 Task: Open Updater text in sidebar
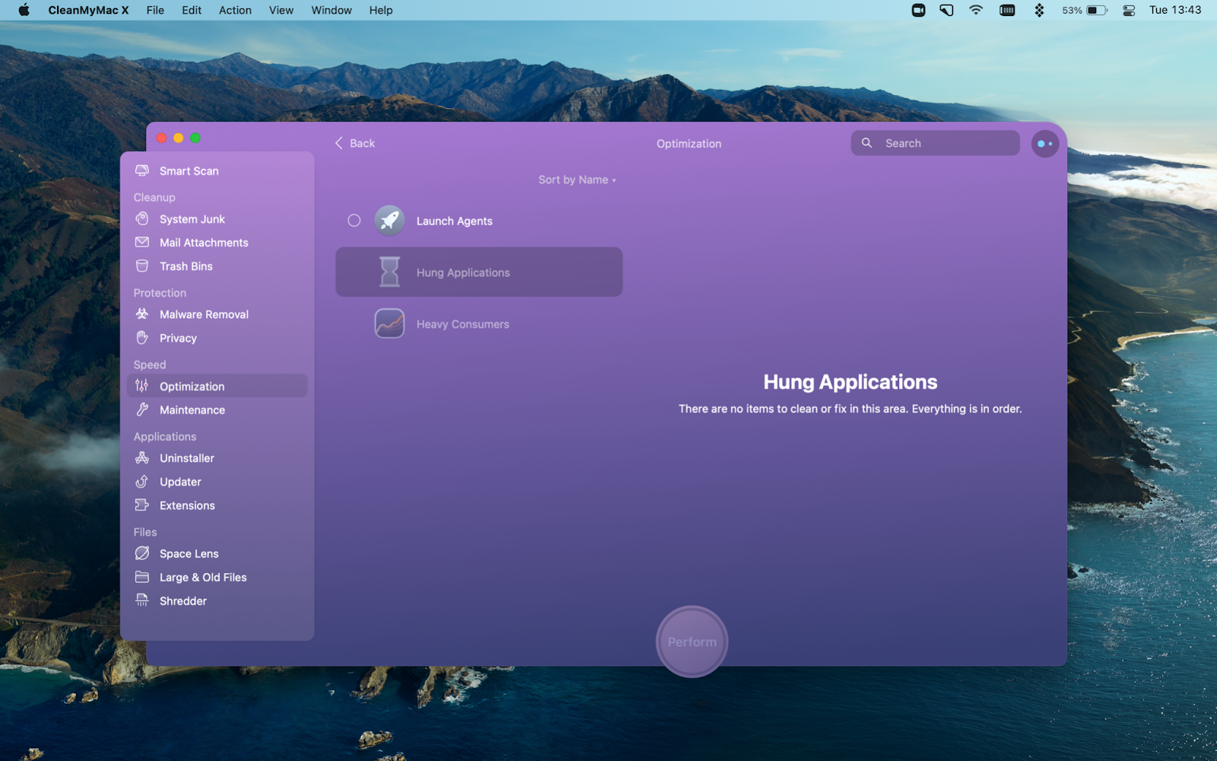pos(180,482)
